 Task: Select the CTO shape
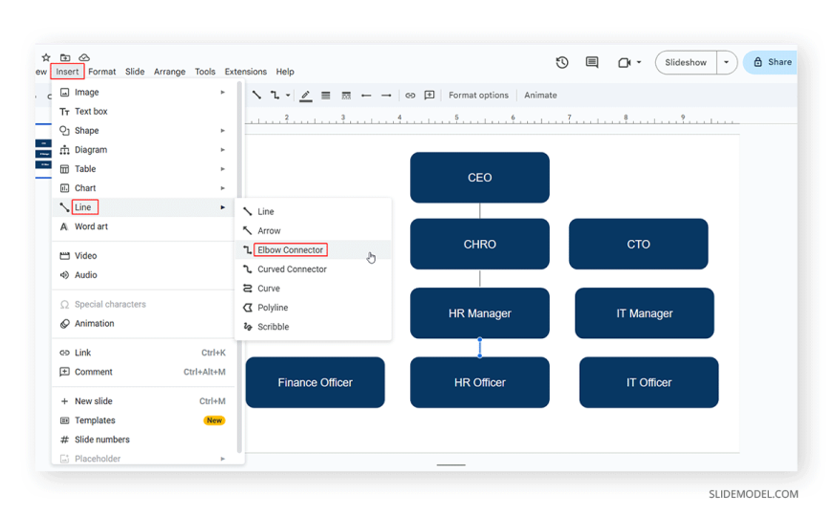click(638, 244)
